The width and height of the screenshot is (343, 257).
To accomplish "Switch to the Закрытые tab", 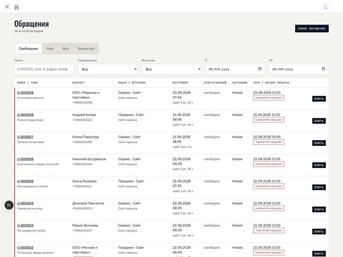I will (x=86, y=49).
